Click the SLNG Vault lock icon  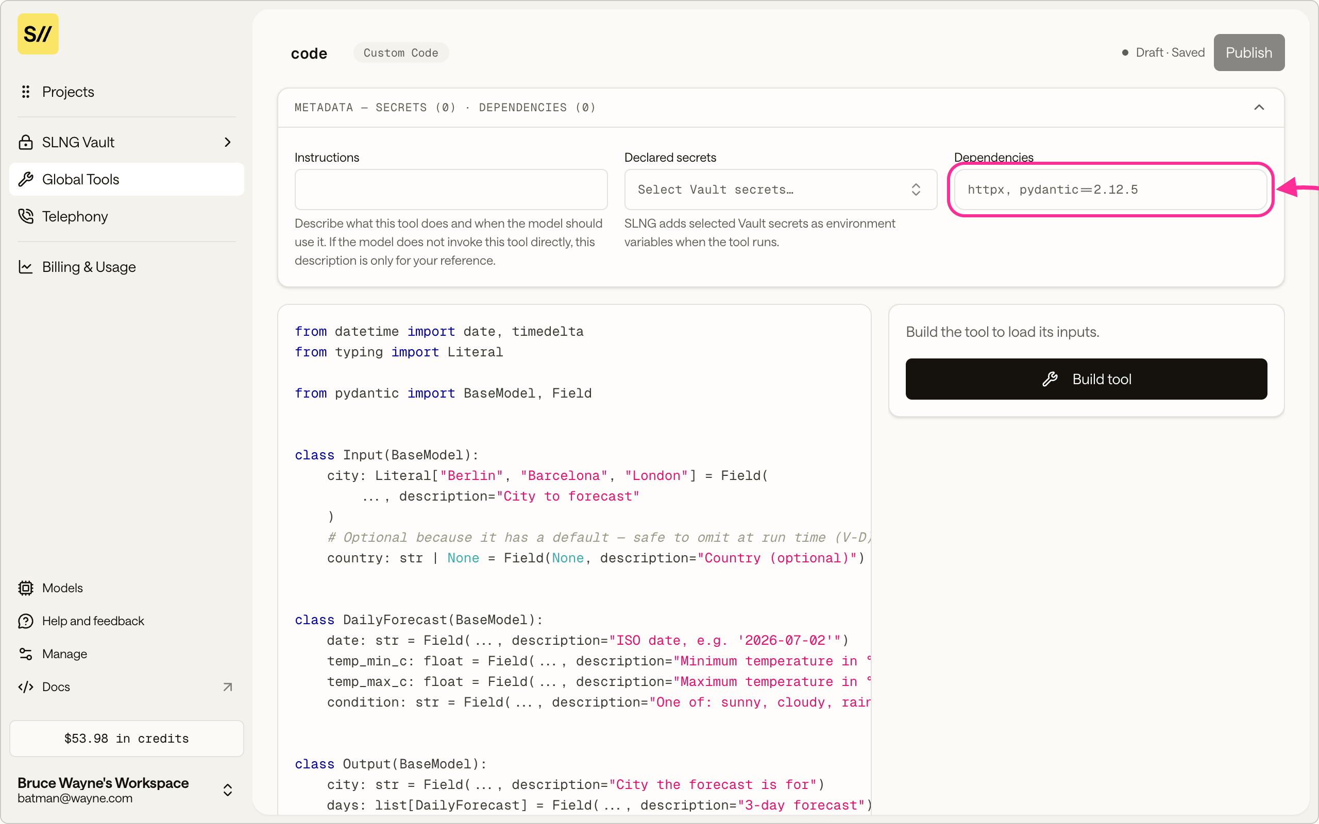point(26,142)
